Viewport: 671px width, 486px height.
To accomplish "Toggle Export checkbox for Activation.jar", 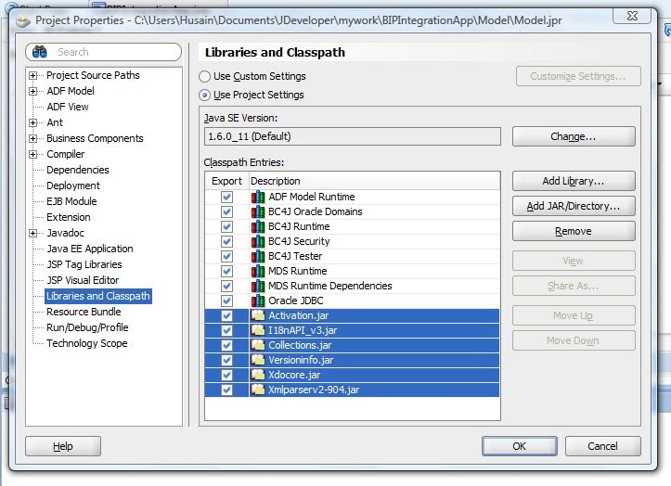I will (226, 315).
